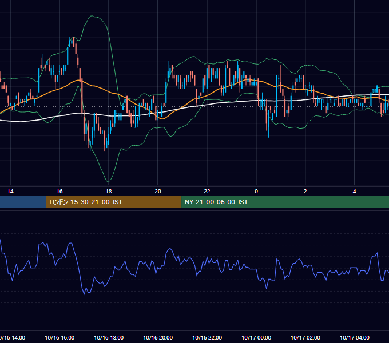Screen dimensions: 389x343
Task: Click the 10/16 22:00 date label
Action: pyautogui.click(x=207, y=337)
